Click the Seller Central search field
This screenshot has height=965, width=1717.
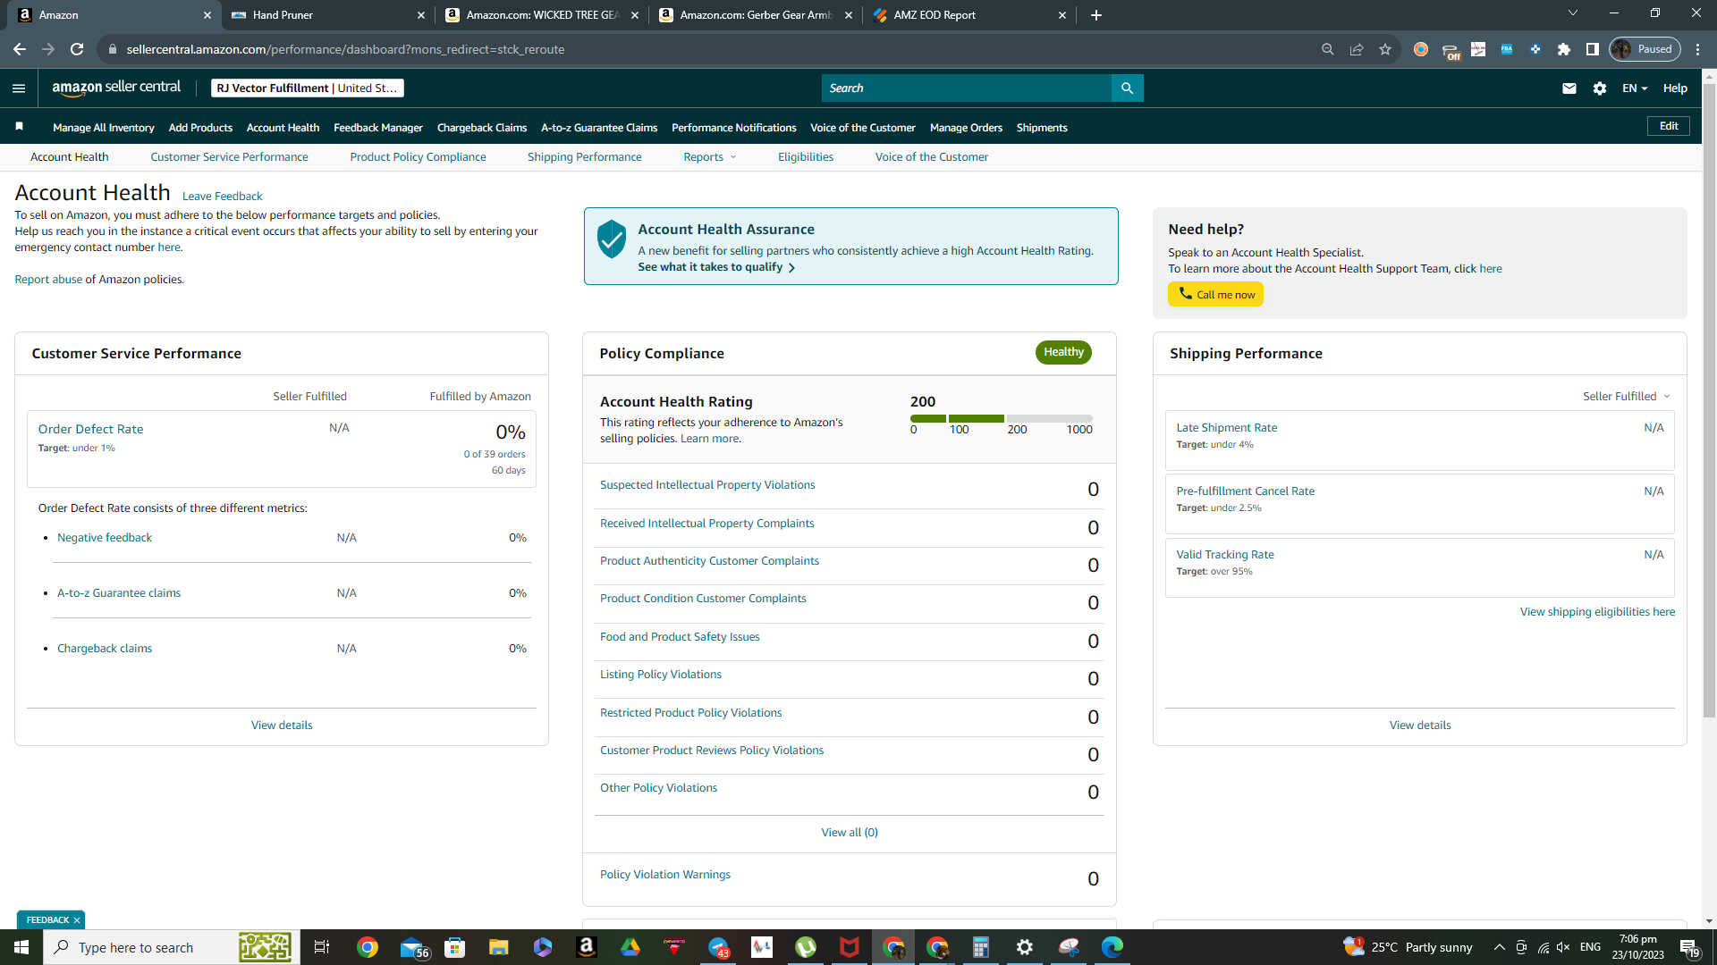(x=966, y=88)
